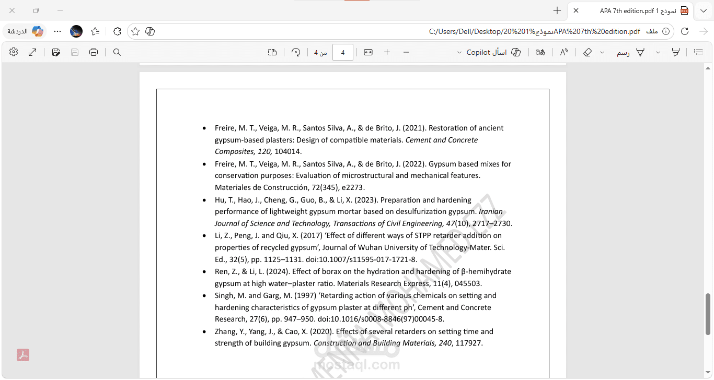This screenshot has height=380, width=714.
Task: Zoom in using the plus icon
Action: click(387, 52)
